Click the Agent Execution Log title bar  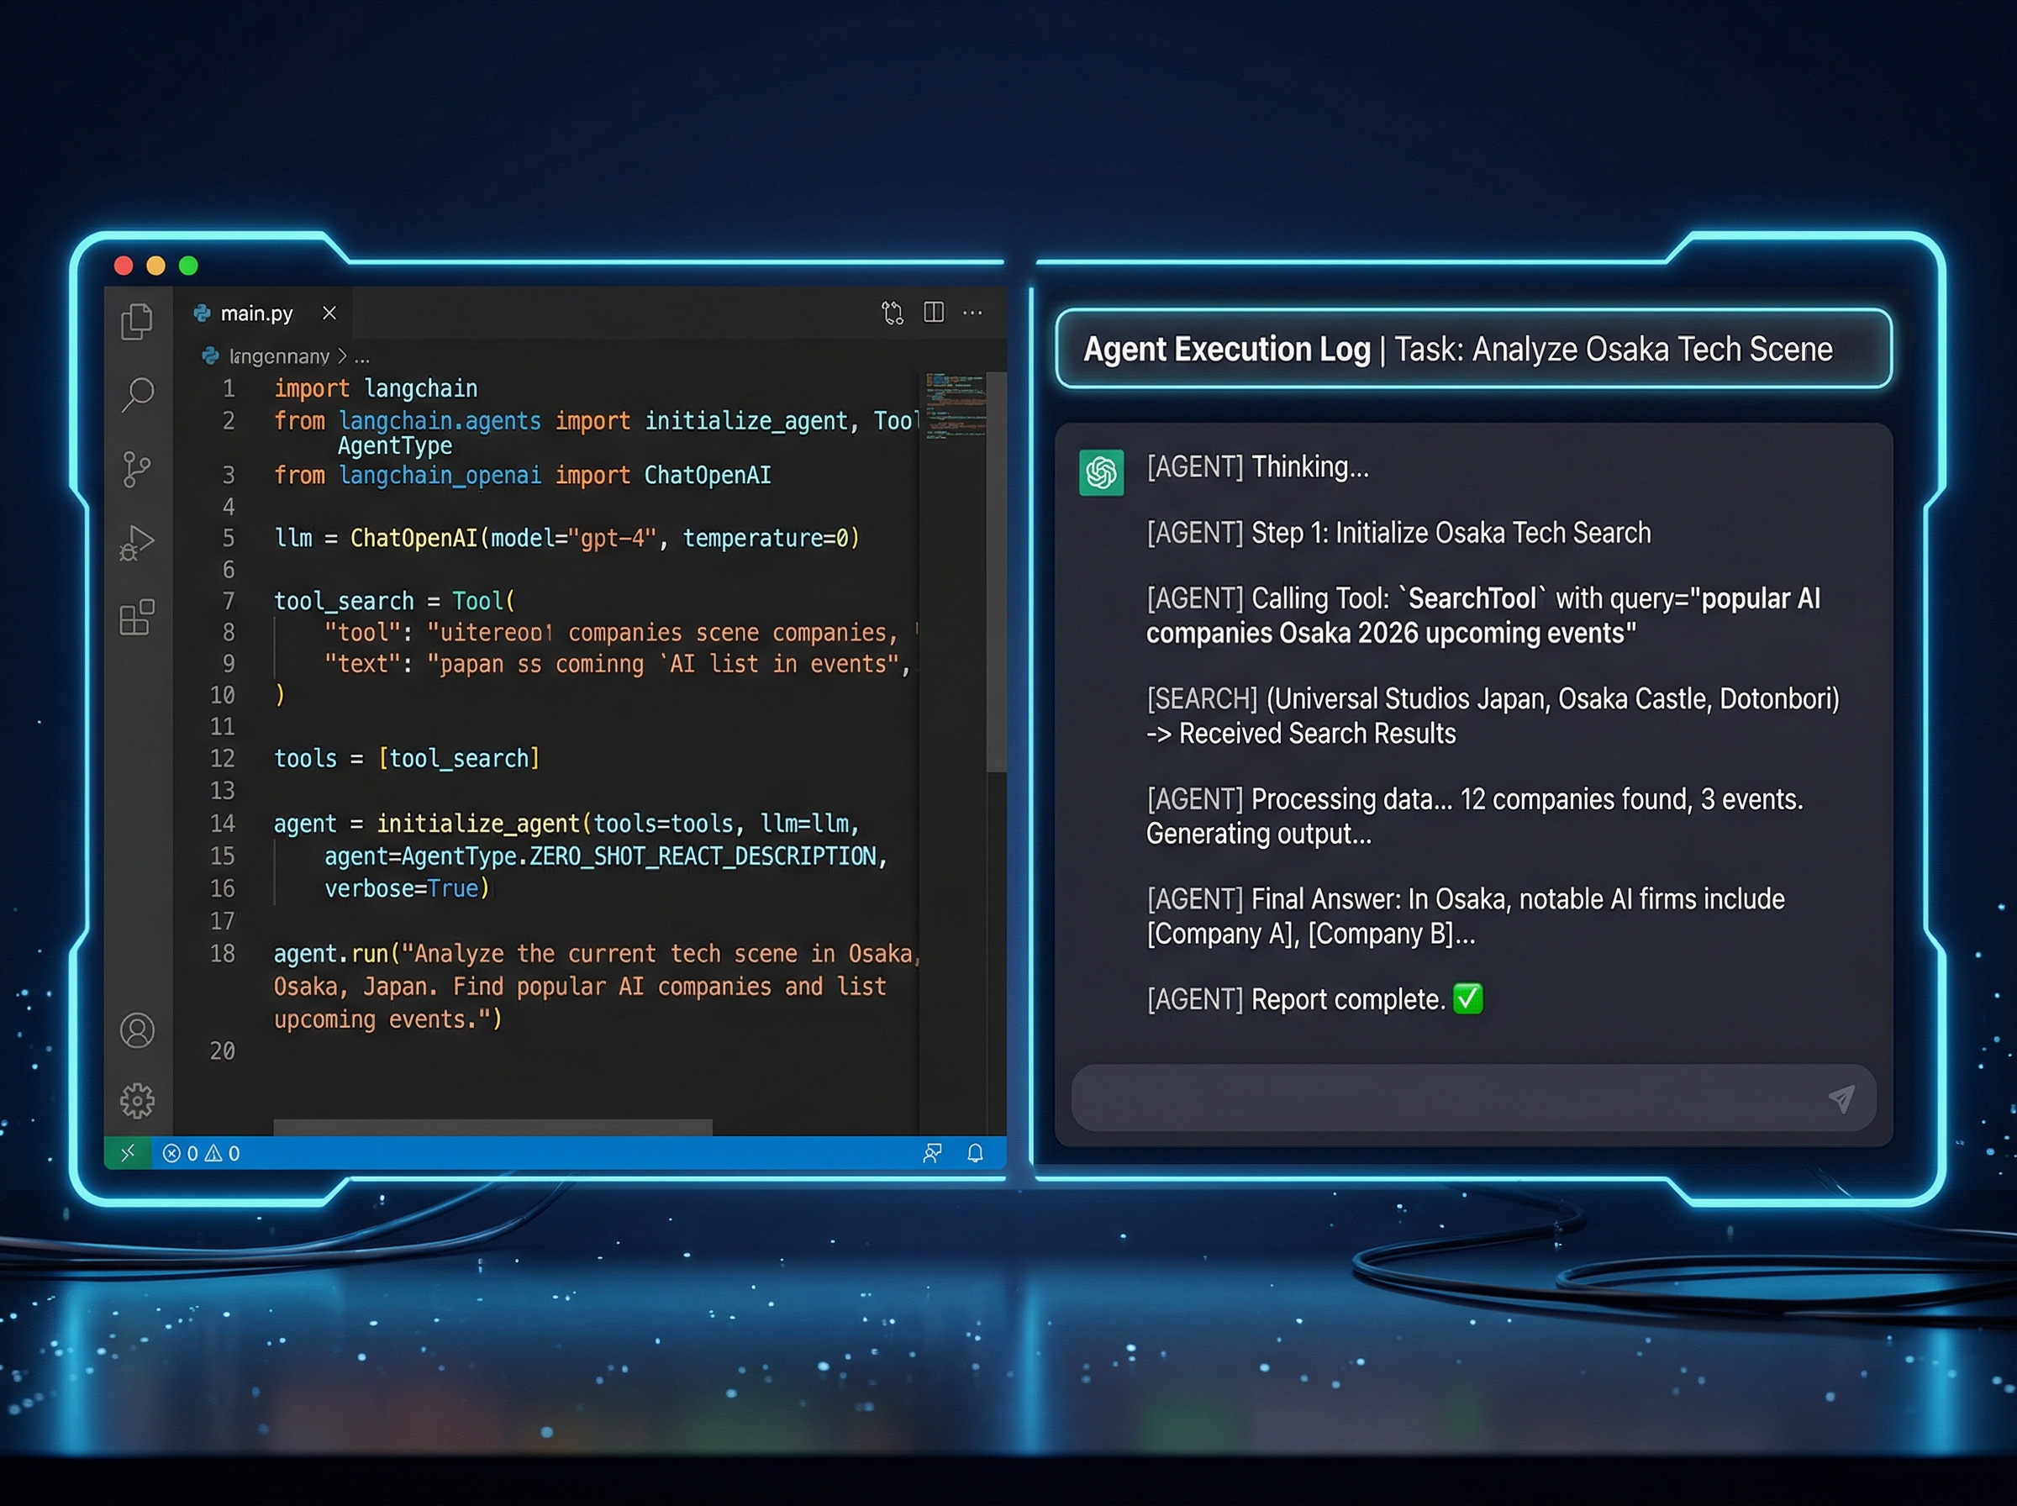pyautogui.click(x=1473, y=349)
